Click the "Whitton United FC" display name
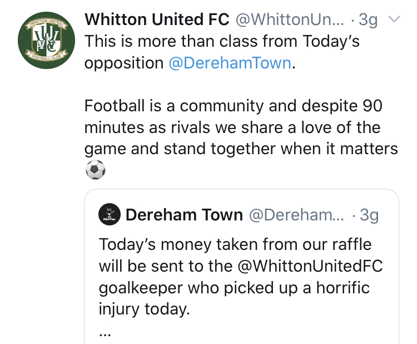The height and width of the screenshot is (344, 417). point(157,20)
